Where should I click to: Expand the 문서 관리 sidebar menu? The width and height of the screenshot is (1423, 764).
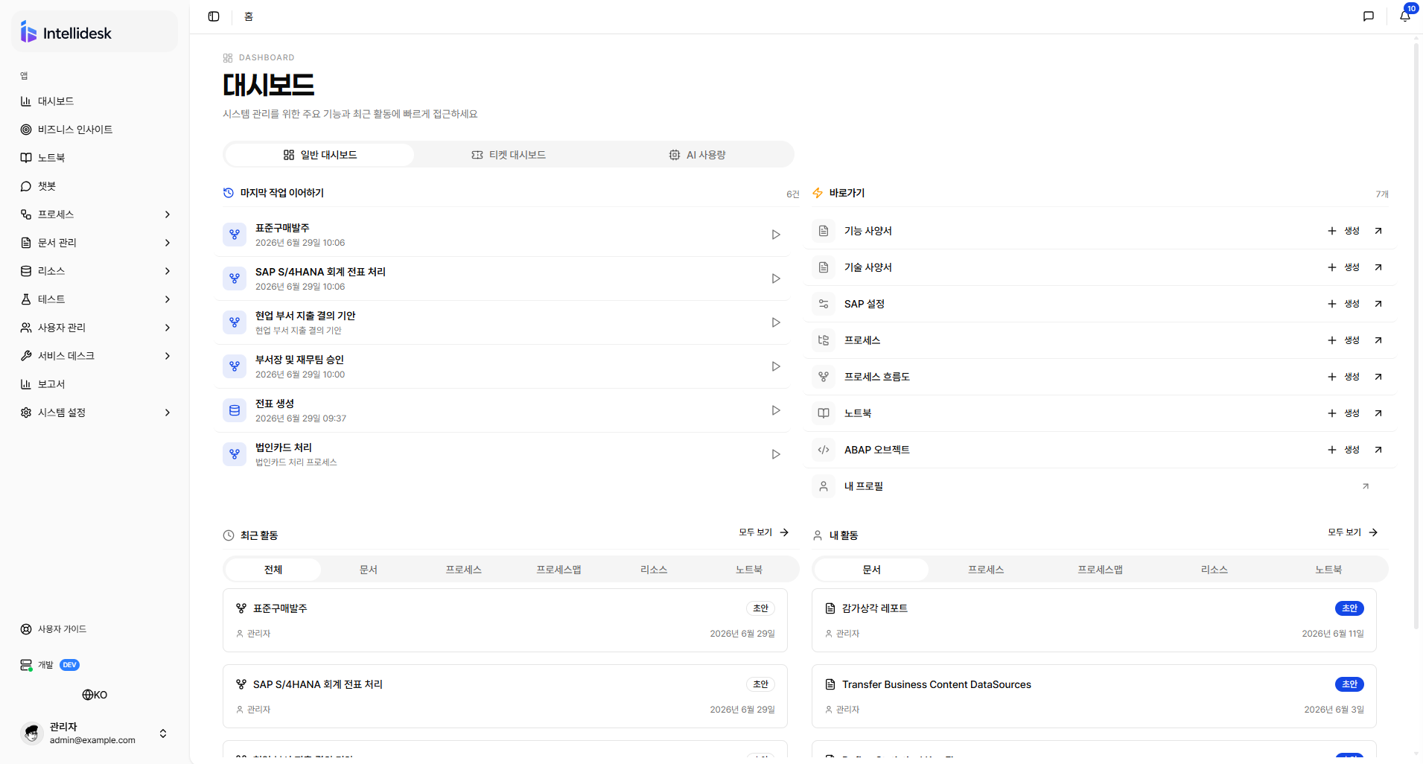95,243
